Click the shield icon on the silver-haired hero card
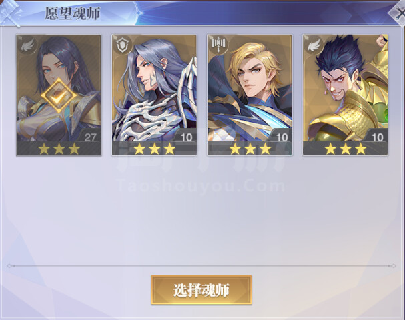The width and height of the screenshot is (405, 320). point(122,46)
